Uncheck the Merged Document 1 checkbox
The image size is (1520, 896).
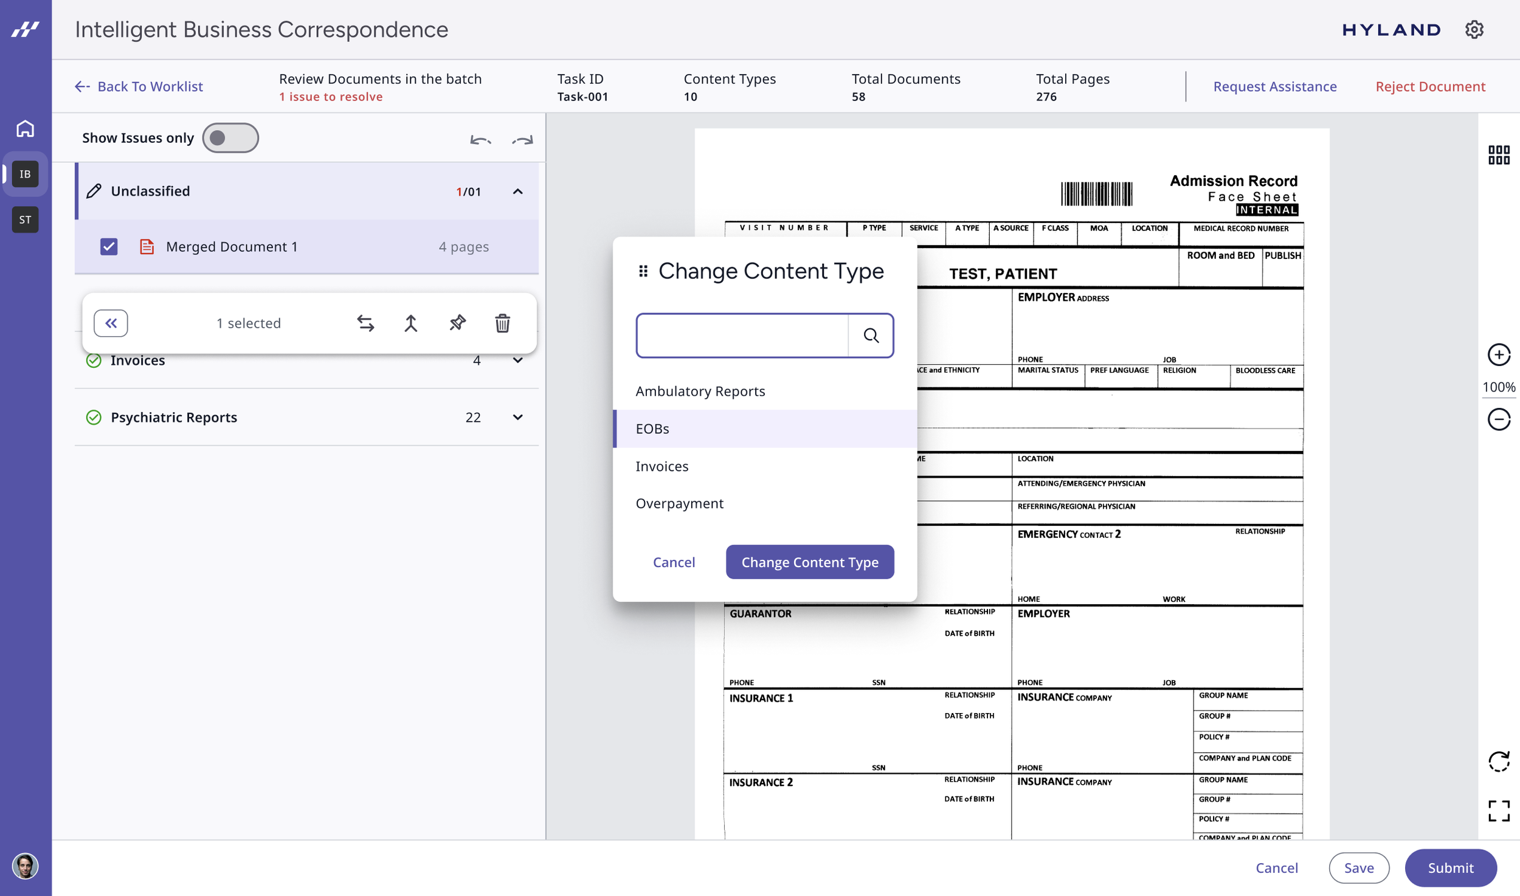tap(109, 247)
